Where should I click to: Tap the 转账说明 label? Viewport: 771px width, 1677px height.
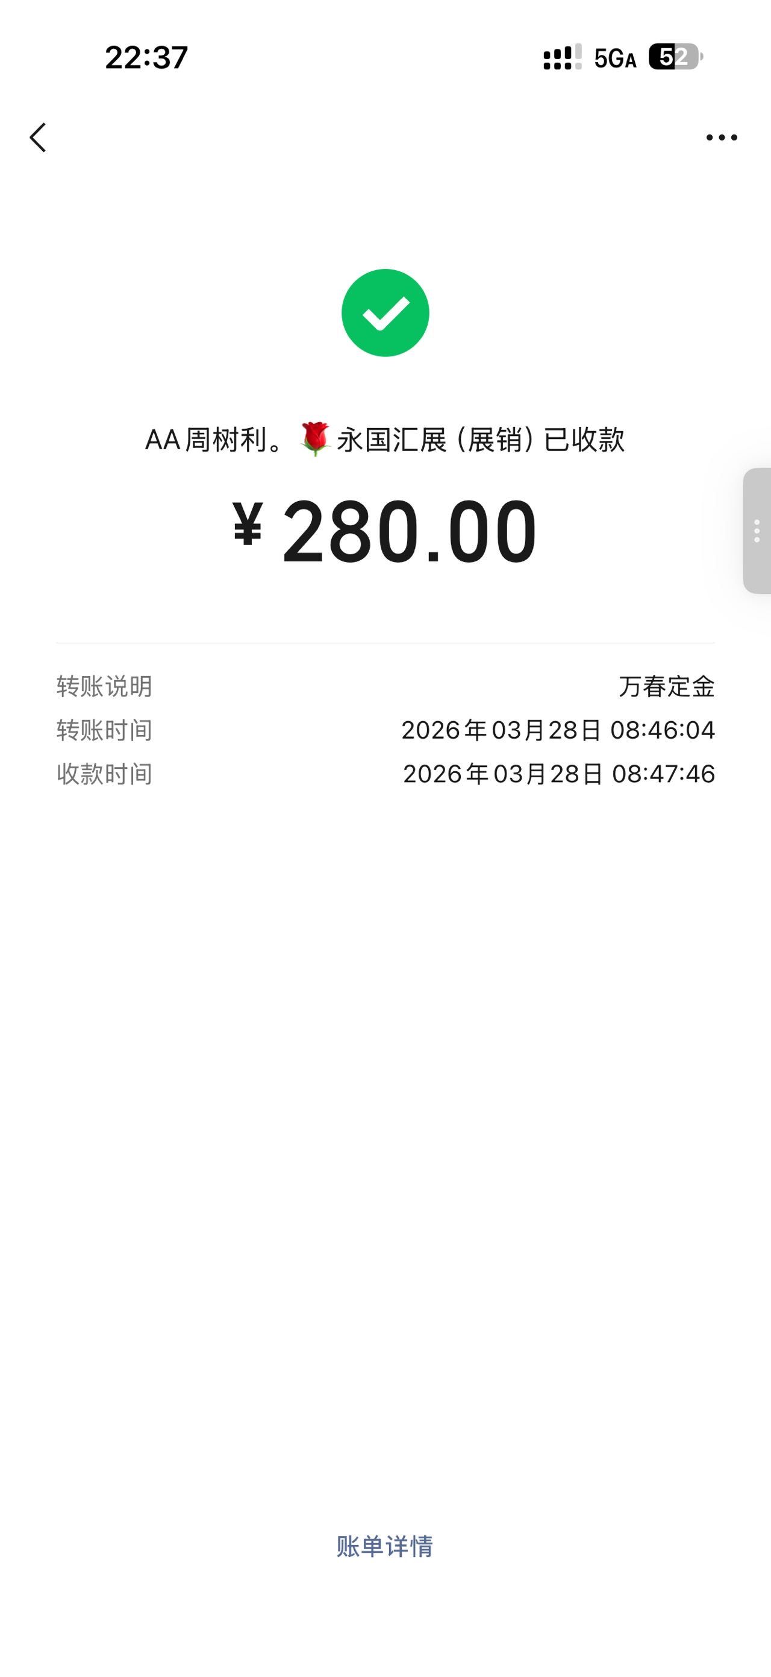tap(104, 686)
